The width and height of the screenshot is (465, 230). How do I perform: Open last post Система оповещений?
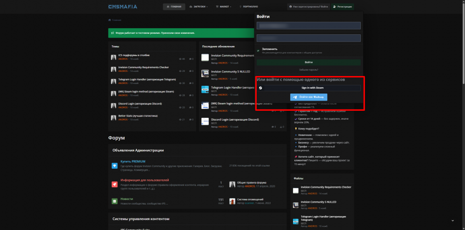tap(250, 199)
